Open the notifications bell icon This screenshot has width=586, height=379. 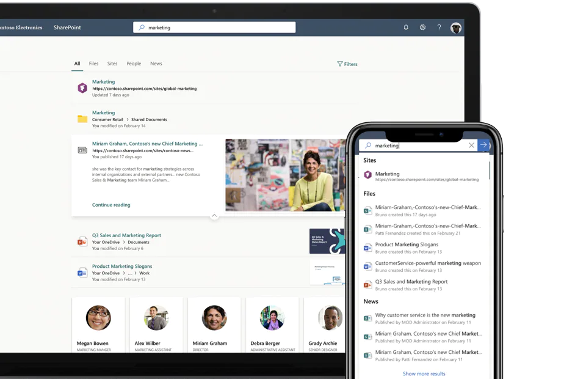pyautogui.click(x=405, y=28)
